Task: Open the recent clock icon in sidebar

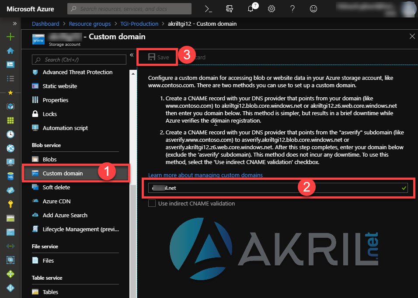Action: pyautogui.click(x=10, y=134)
